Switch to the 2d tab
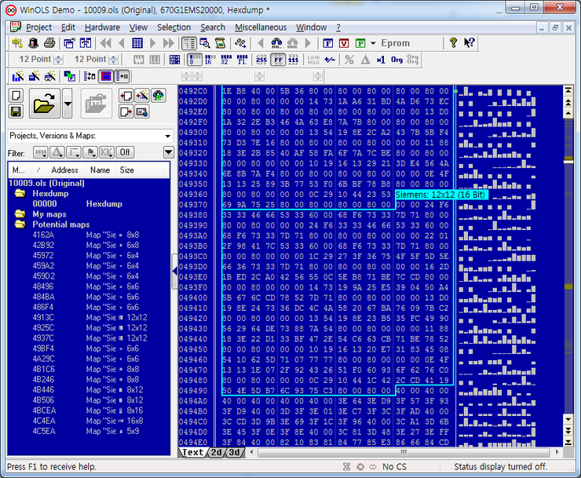 216,452
